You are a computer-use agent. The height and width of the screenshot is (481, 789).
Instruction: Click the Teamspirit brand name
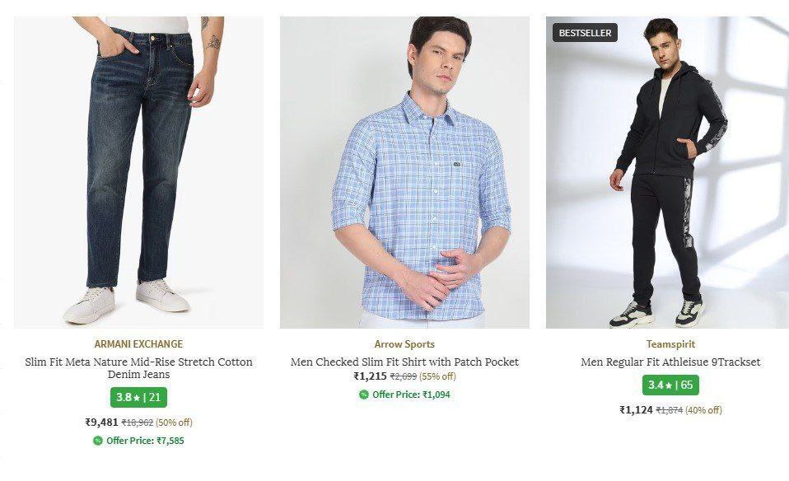(670, 344)
